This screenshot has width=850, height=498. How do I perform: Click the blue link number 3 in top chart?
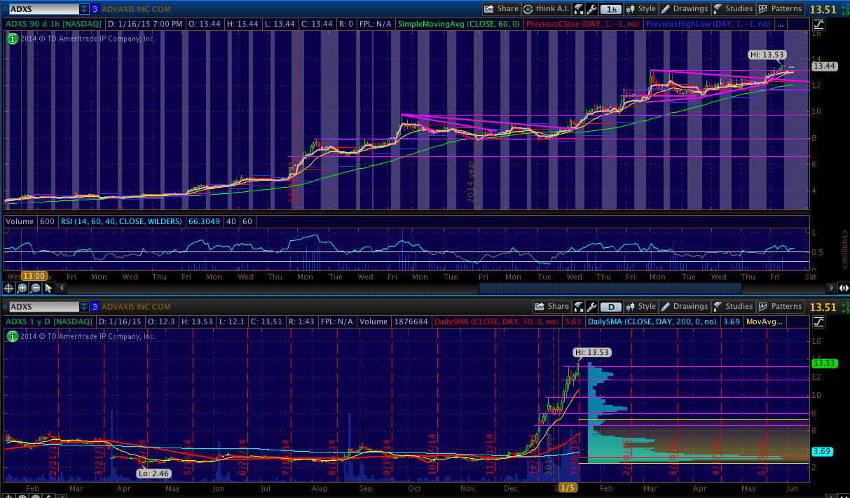pos(95,9)
